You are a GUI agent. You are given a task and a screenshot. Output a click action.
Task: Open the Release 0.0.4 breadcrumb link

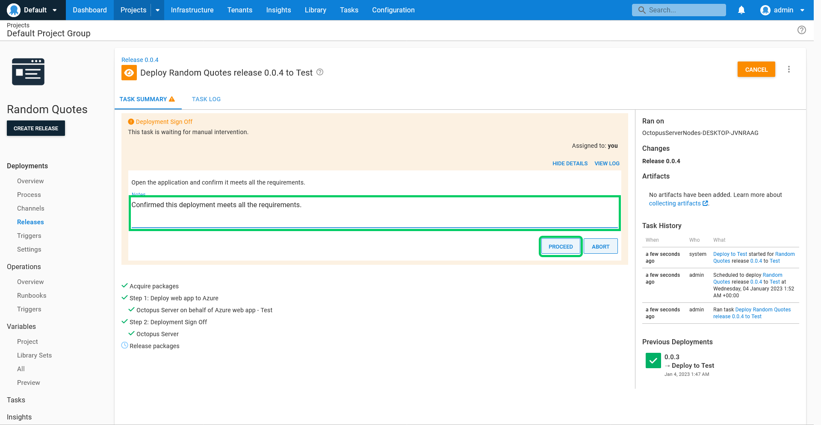[x=140, y=60]
